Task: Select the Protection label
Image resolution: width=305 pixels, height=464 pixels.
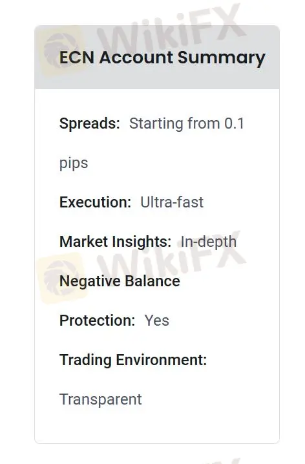Action: coord(98,321)
